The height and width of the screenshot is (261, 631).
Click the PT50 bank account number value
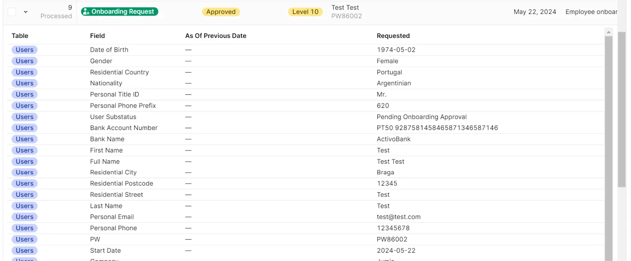coord(437,128)
